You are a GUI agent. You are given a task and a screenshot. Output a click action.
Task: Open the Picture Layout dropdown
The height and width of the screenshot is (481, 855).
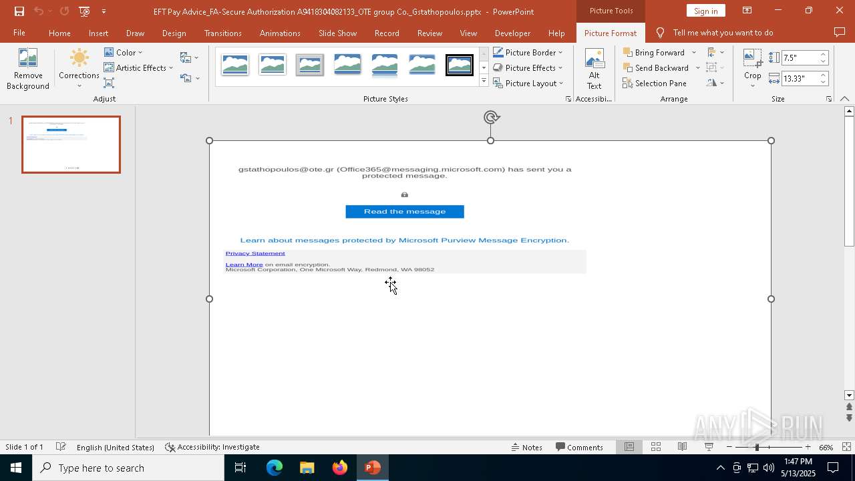tap(528, 83)
